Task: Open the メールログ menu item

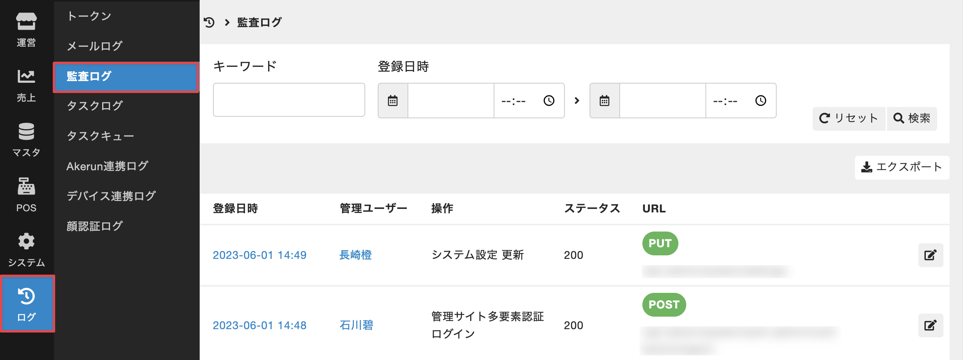Action: click(x=95, y=46)
